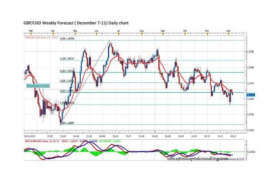Click the green HISTOGRAM legend label
The height and width of the screenshot is (179, 272).
tap(110, 141)
